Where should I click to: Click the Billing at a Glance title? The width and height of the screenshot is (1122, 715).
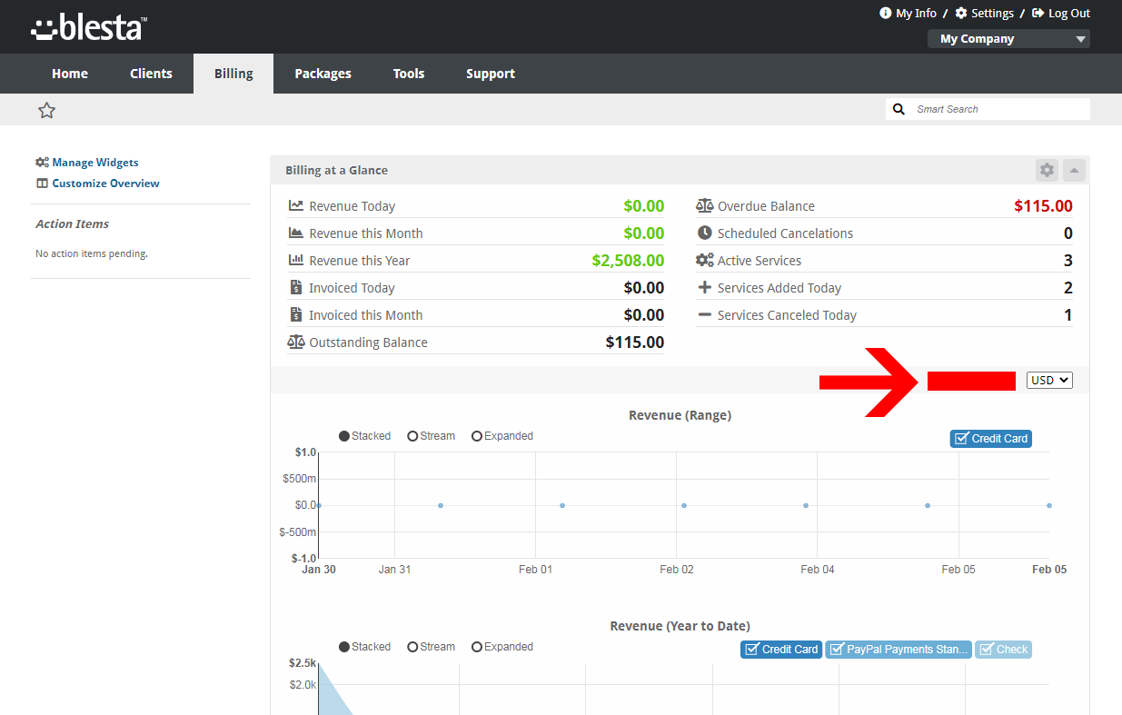click(336, 171)
